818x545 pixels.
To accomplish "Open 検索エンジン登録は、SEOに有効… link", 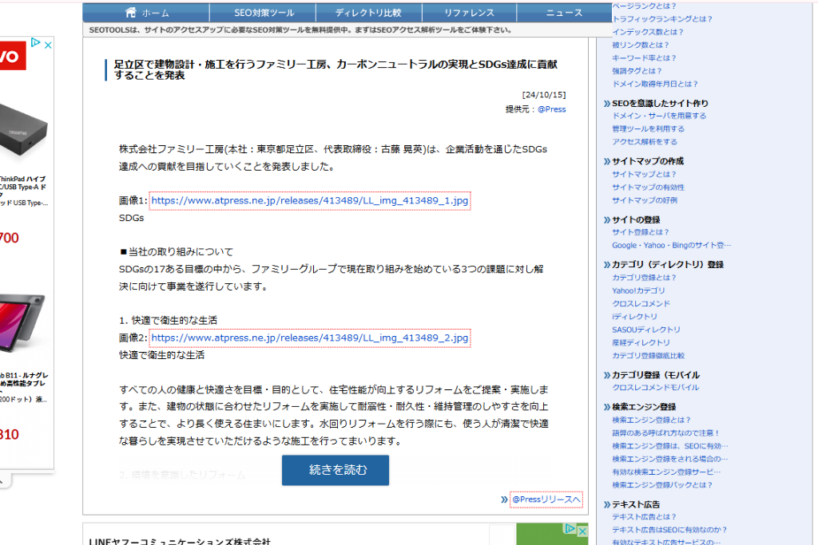I will (x=670, y=445).
